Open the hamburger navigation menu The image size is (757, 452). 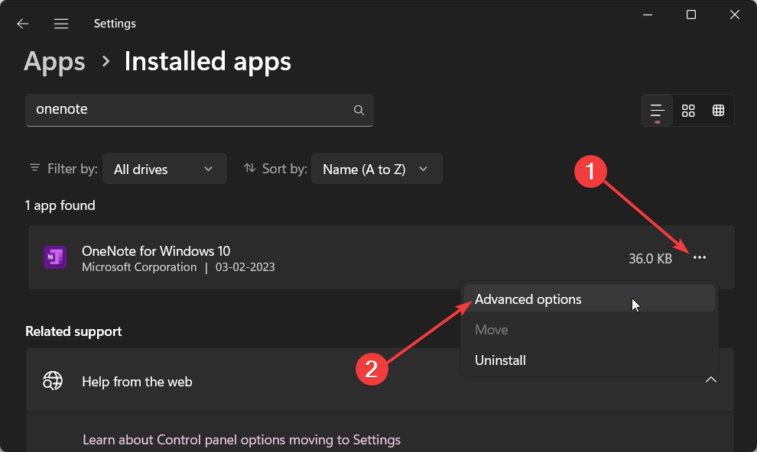[61, 24]
